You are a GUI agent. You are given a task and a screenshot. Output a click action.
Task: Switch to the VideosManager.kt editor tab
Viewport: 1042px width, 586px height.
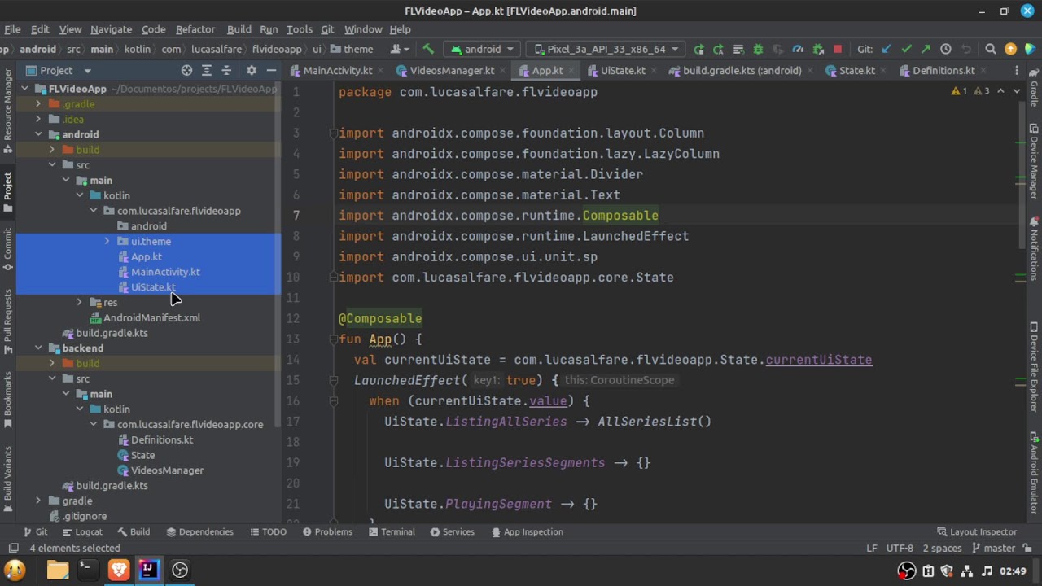[452, 71]
